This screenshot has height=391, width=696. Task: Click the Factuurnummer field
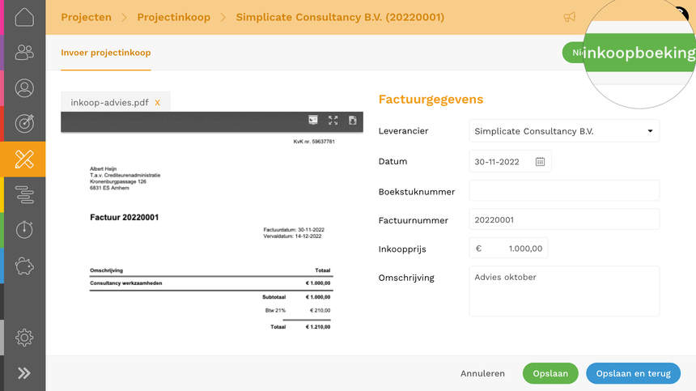tap(564, 219)
